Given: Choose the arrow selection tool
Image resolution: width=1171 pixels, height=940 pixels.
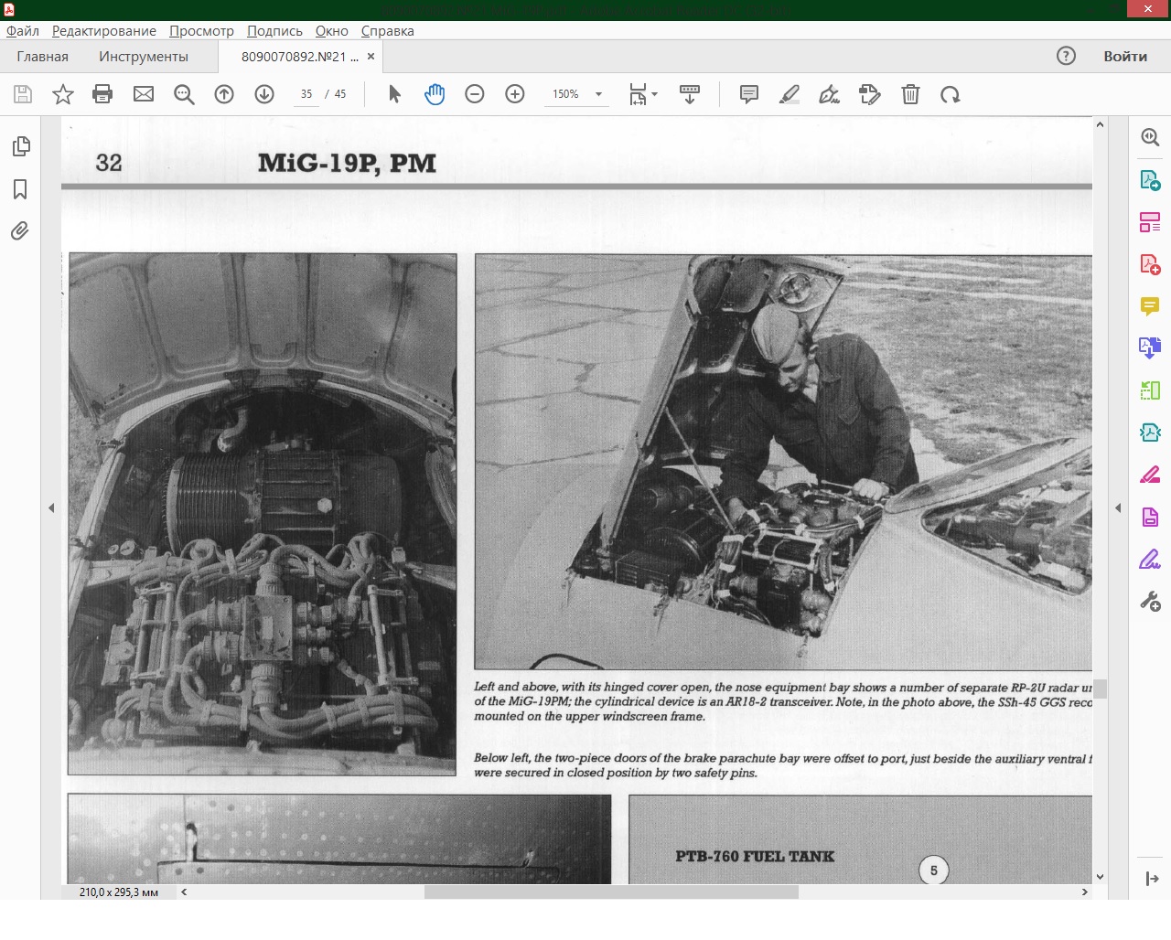Looking at the screenshot, I should (394, 94).
